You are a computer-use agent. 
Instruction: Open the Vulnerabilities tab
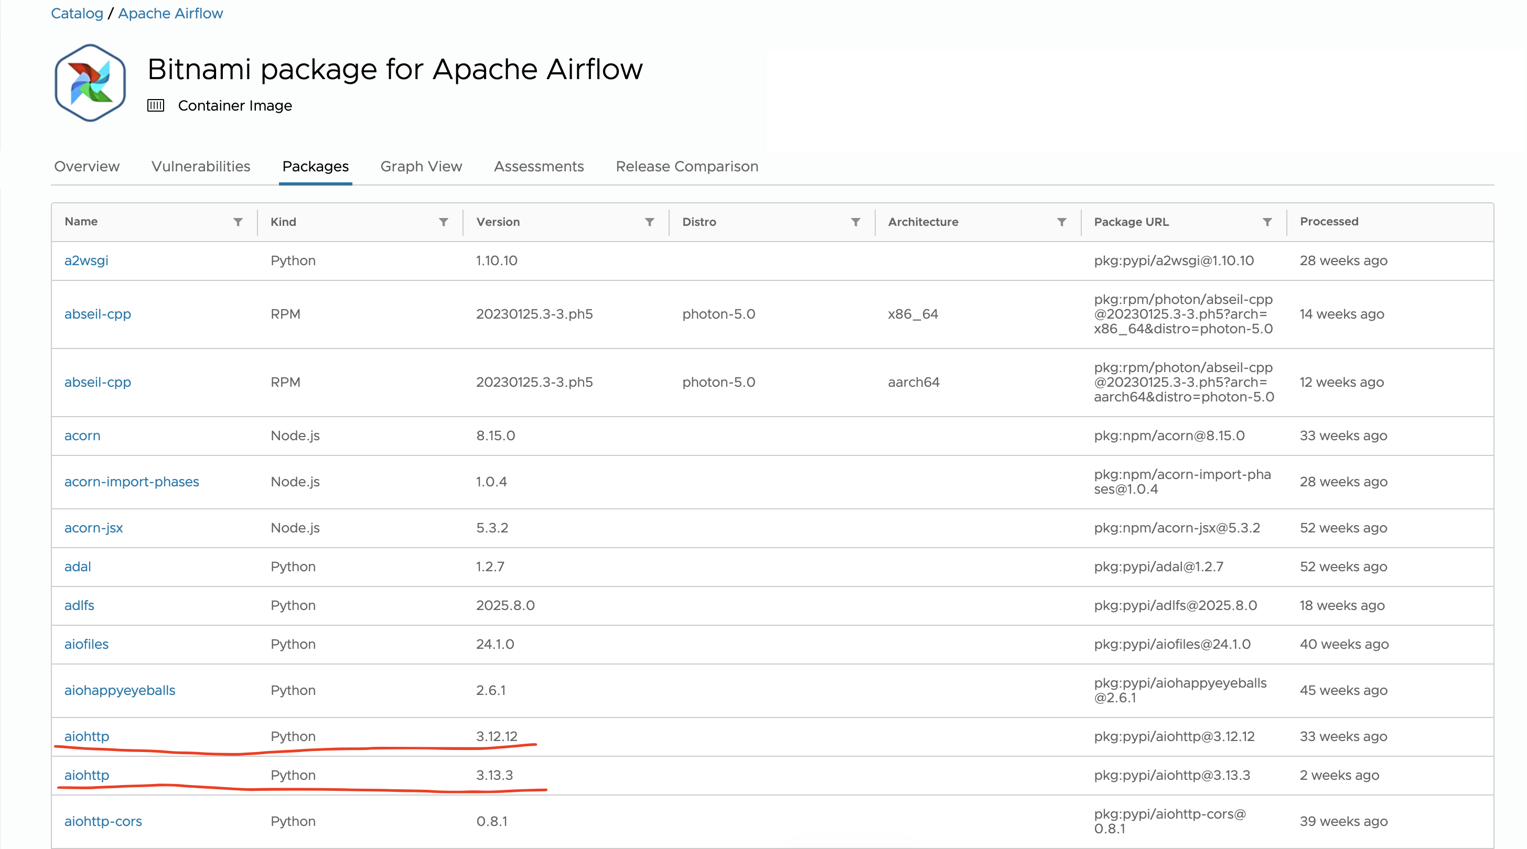[x=200, y=167]
